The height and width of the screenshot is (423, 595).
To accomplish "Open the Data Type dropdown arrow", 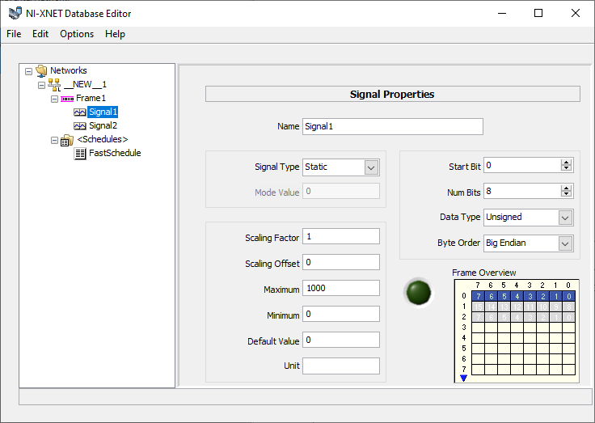I will 565,218.
